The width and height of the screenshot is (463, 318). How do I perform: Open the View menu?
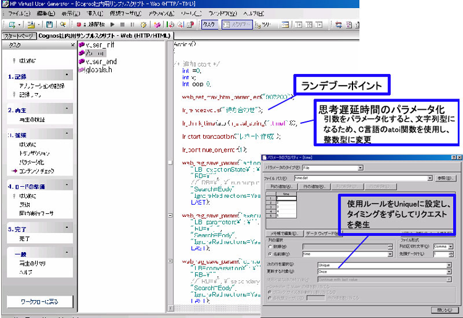(70, 14)
